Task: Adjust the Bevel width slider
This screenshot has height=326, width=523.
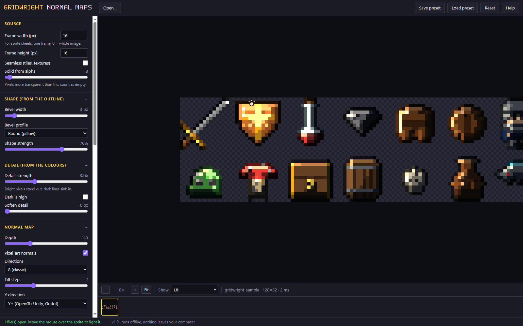Action: tap(46, 116)
